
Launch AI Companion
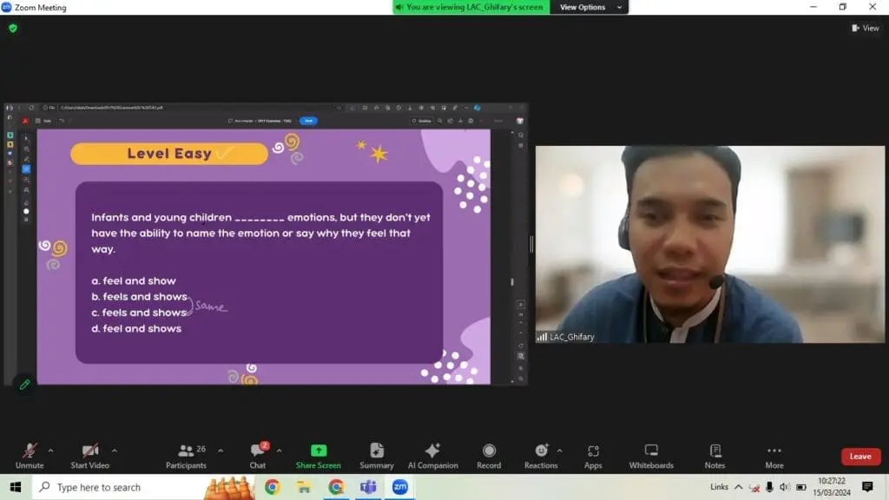pos(432,455)
